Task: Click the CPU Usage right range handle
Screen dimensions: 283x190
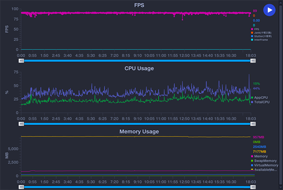Action: (x=253, y=124)
